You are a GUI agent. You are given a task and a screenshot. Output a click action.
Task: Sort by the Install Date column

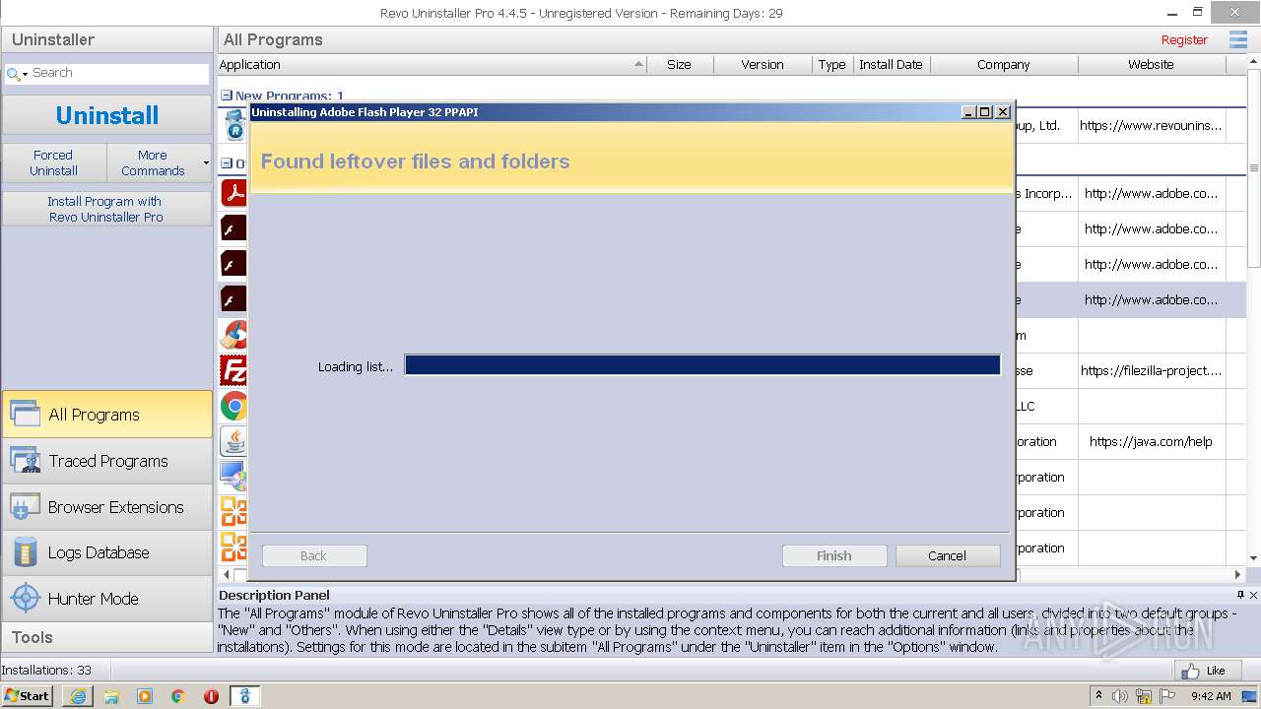point(892,64)
